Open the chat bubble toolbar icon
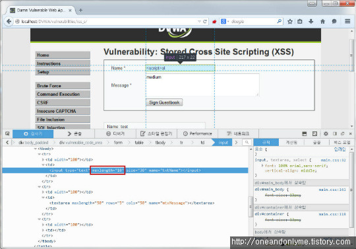Viewport: 356px width, 249px height. 334,21
